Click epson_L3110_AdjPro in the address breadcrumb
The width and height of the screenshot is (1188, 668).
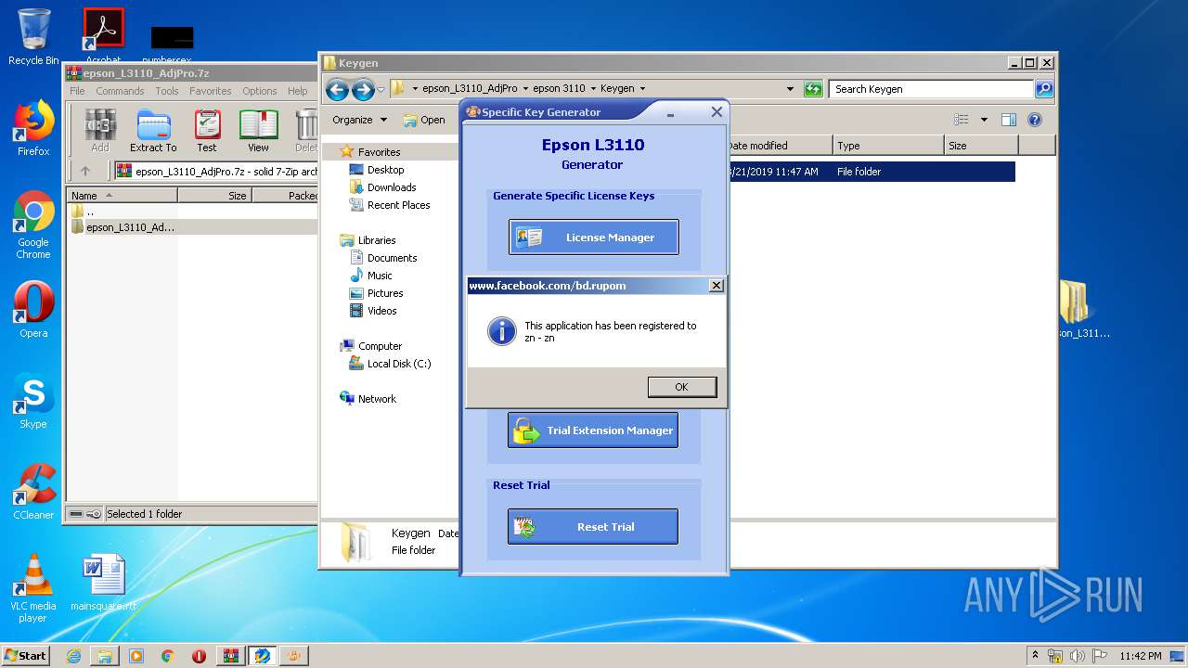point(471,89)
